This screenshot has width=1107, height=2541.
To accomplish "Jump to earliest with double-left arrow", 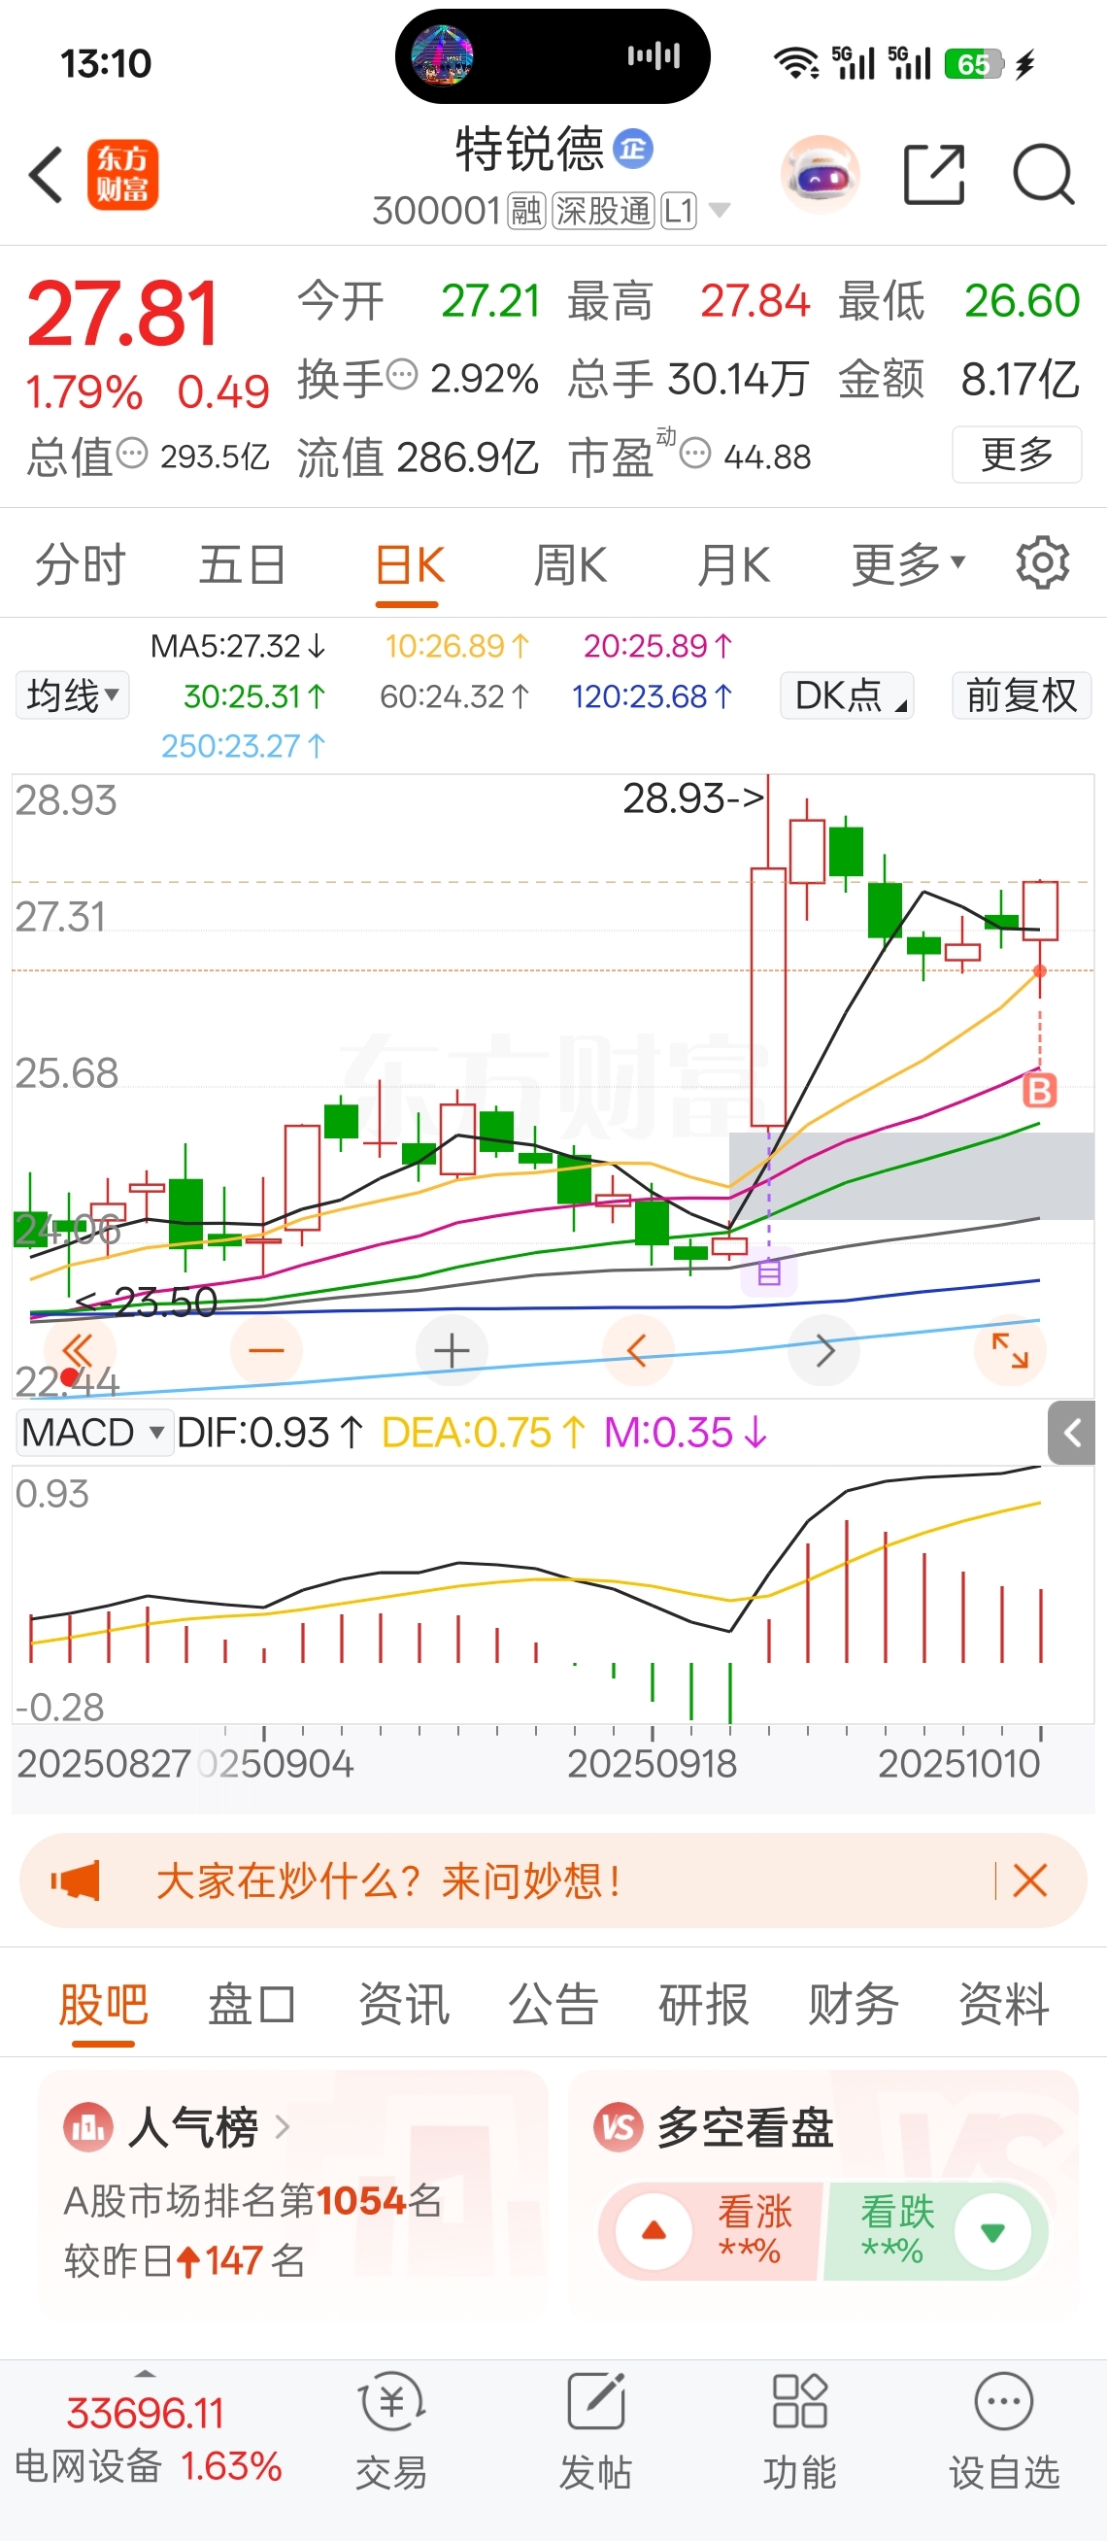I will coord(79,1349).
